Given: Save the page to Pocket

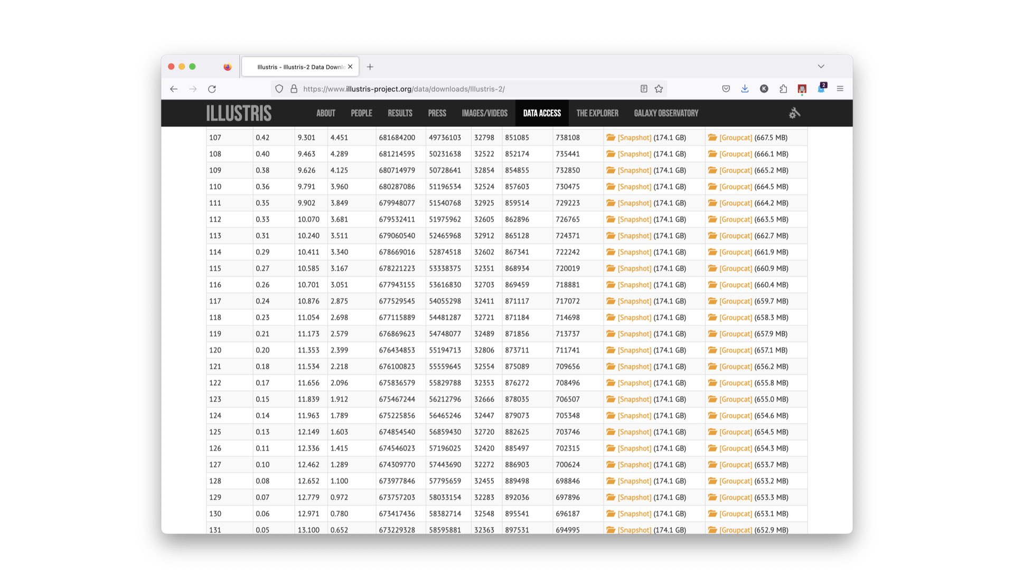Looking at the screenshot, I should pyautogui.click(x=726, y=89).
